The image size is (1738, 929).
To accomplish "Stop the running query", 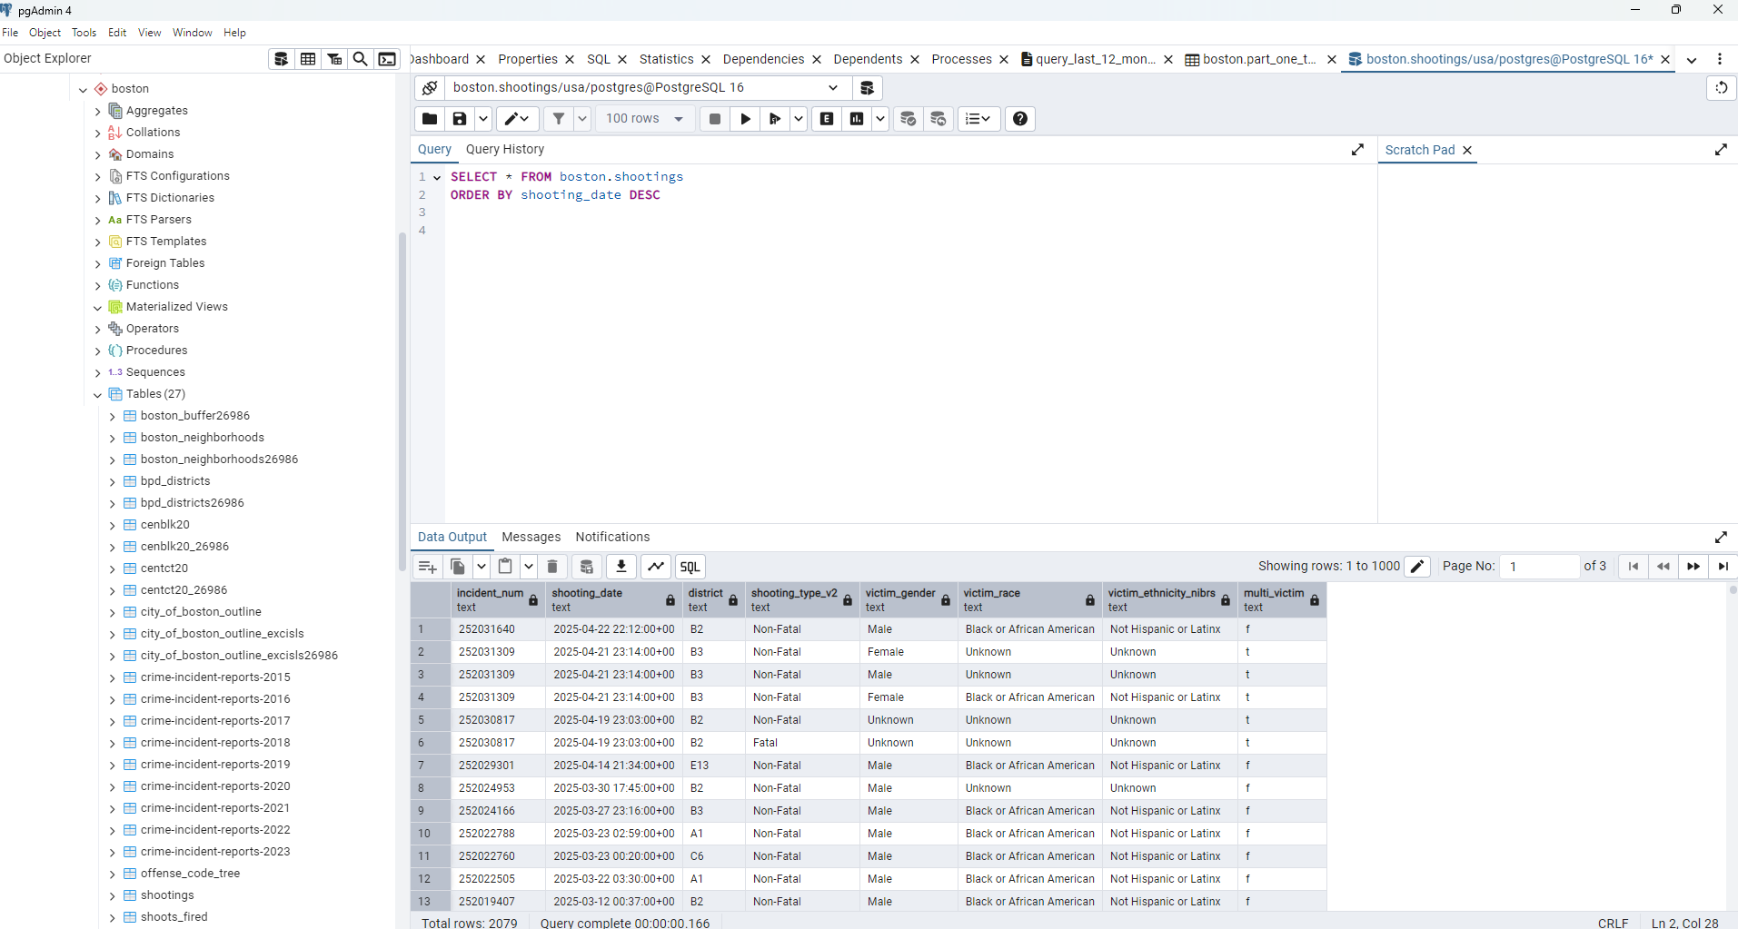I will point(715,119).
